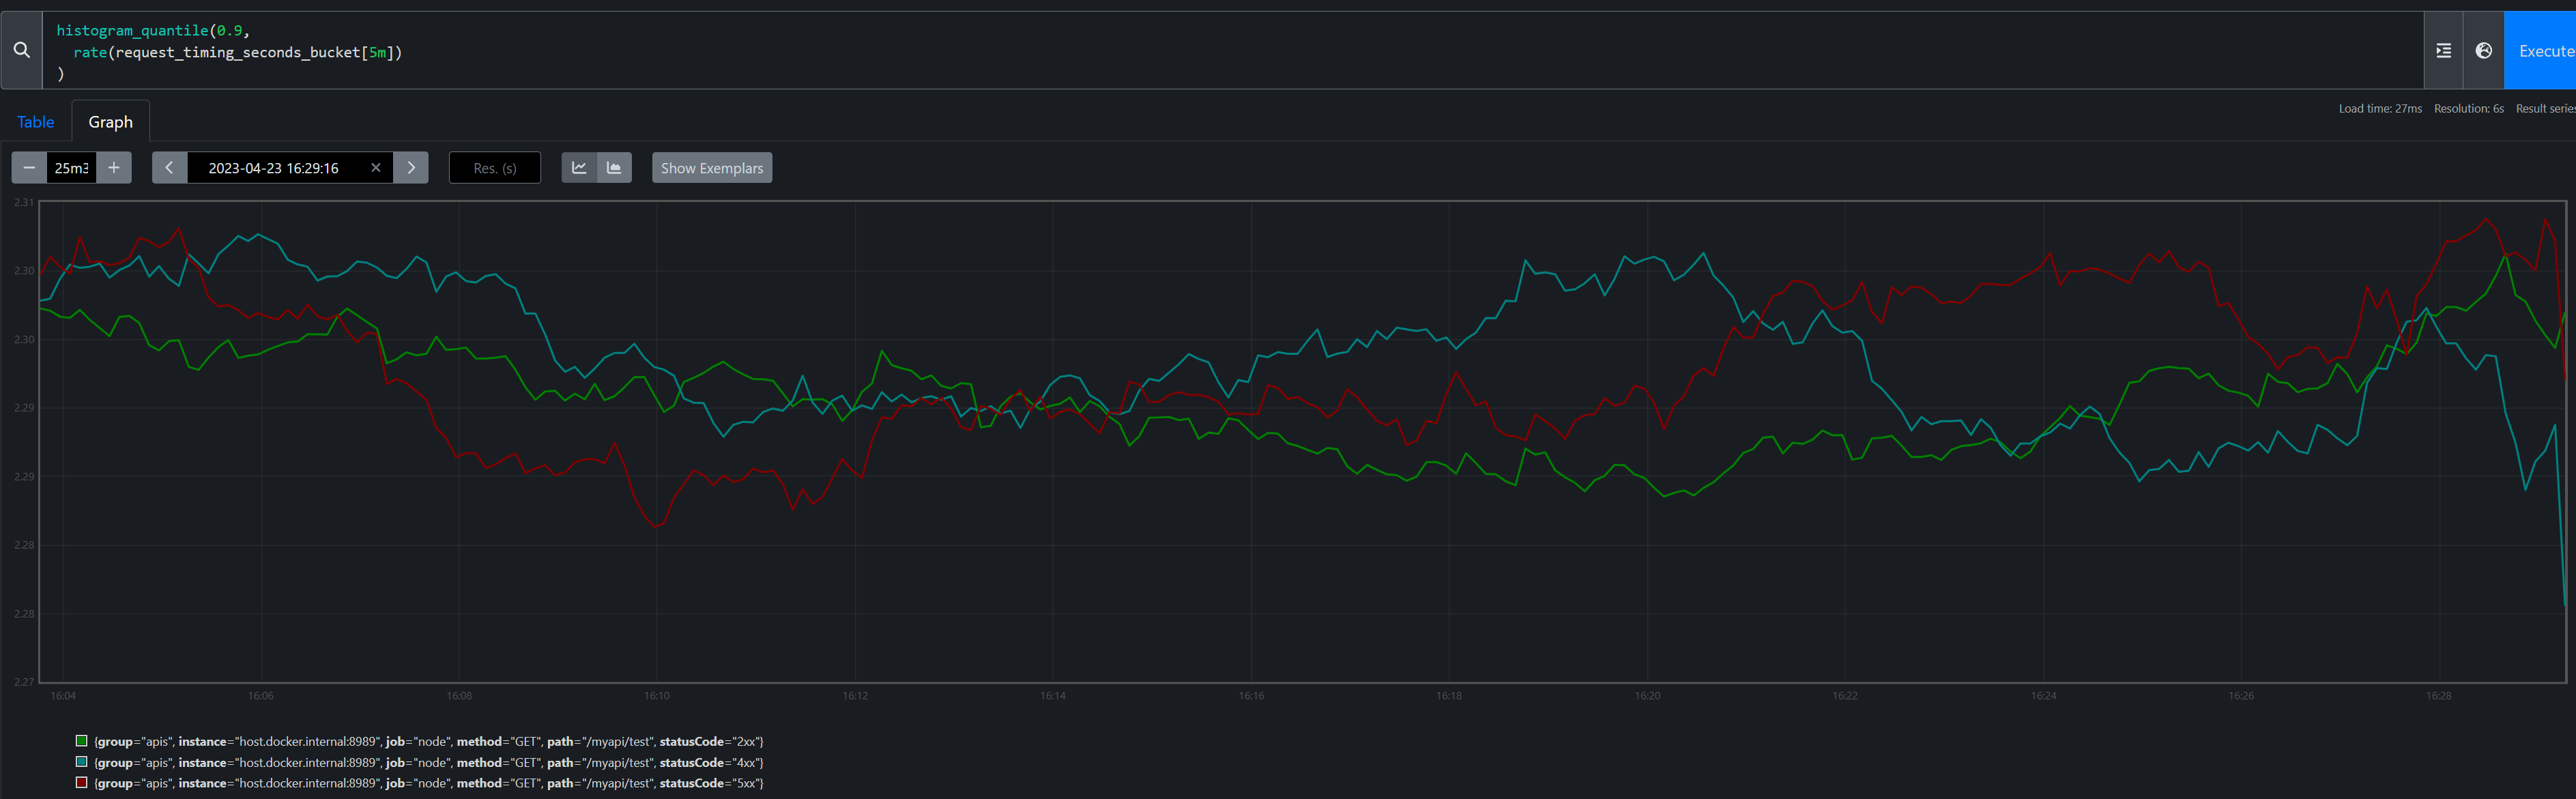Clear the end time with X
This screenshot has height=799, width=2576.
(x=376, y=168)
